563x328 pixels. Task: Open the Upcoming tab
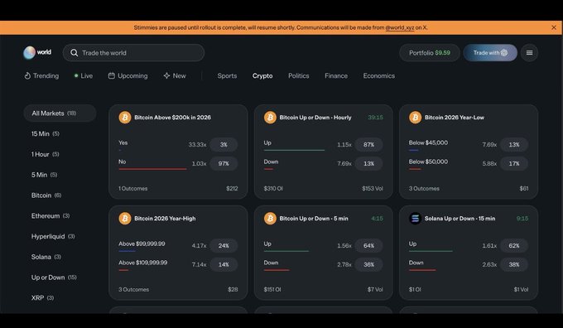click(x=128, y=76)
